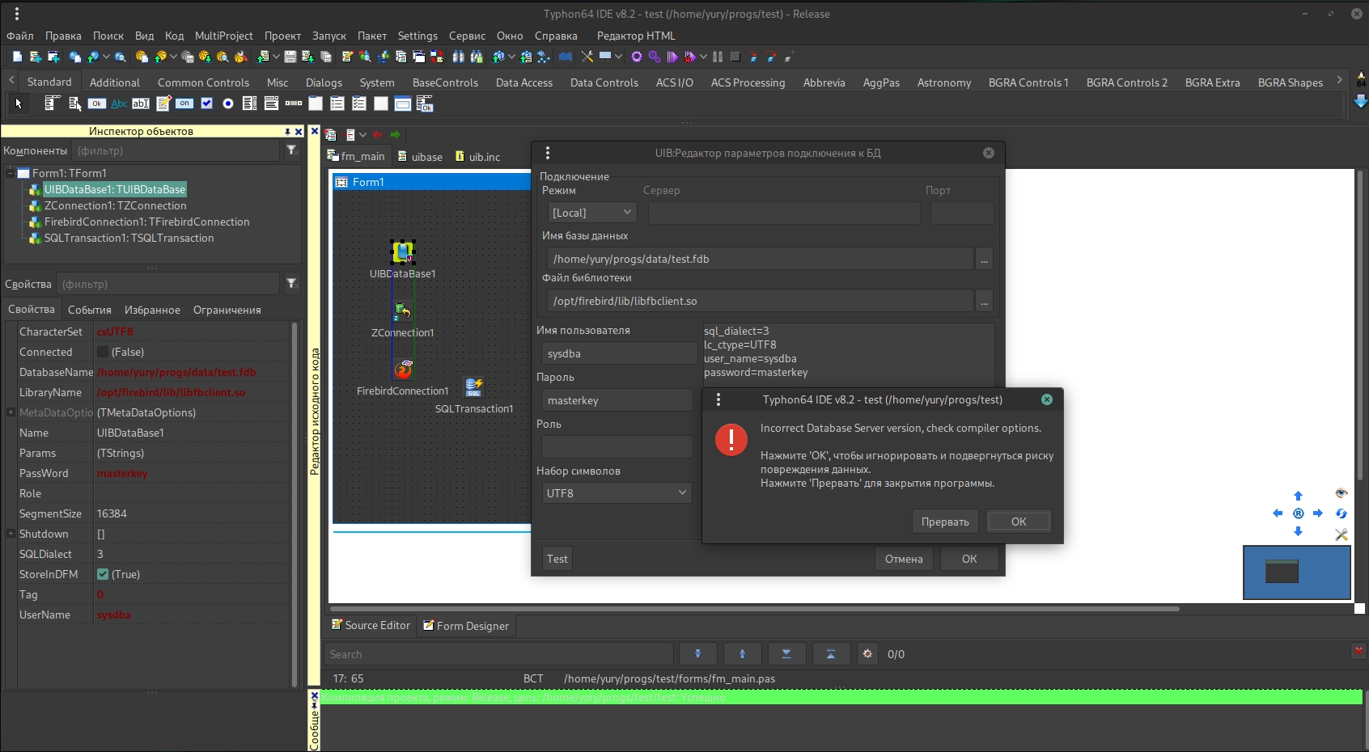This screenshot has height=752, width=1369.
Task: Pick the TToggleBox 'on' palette component
Action: (184, 104)
